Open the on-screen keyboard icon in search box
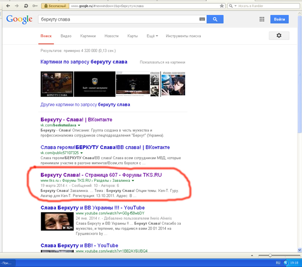Image resolution: width=302 pixels, height=267 pixels. point(202,19)
